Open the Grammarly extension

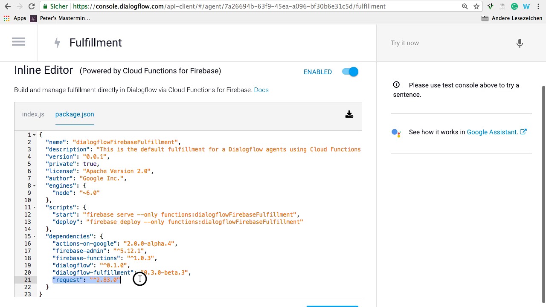(x=514, y=6)
